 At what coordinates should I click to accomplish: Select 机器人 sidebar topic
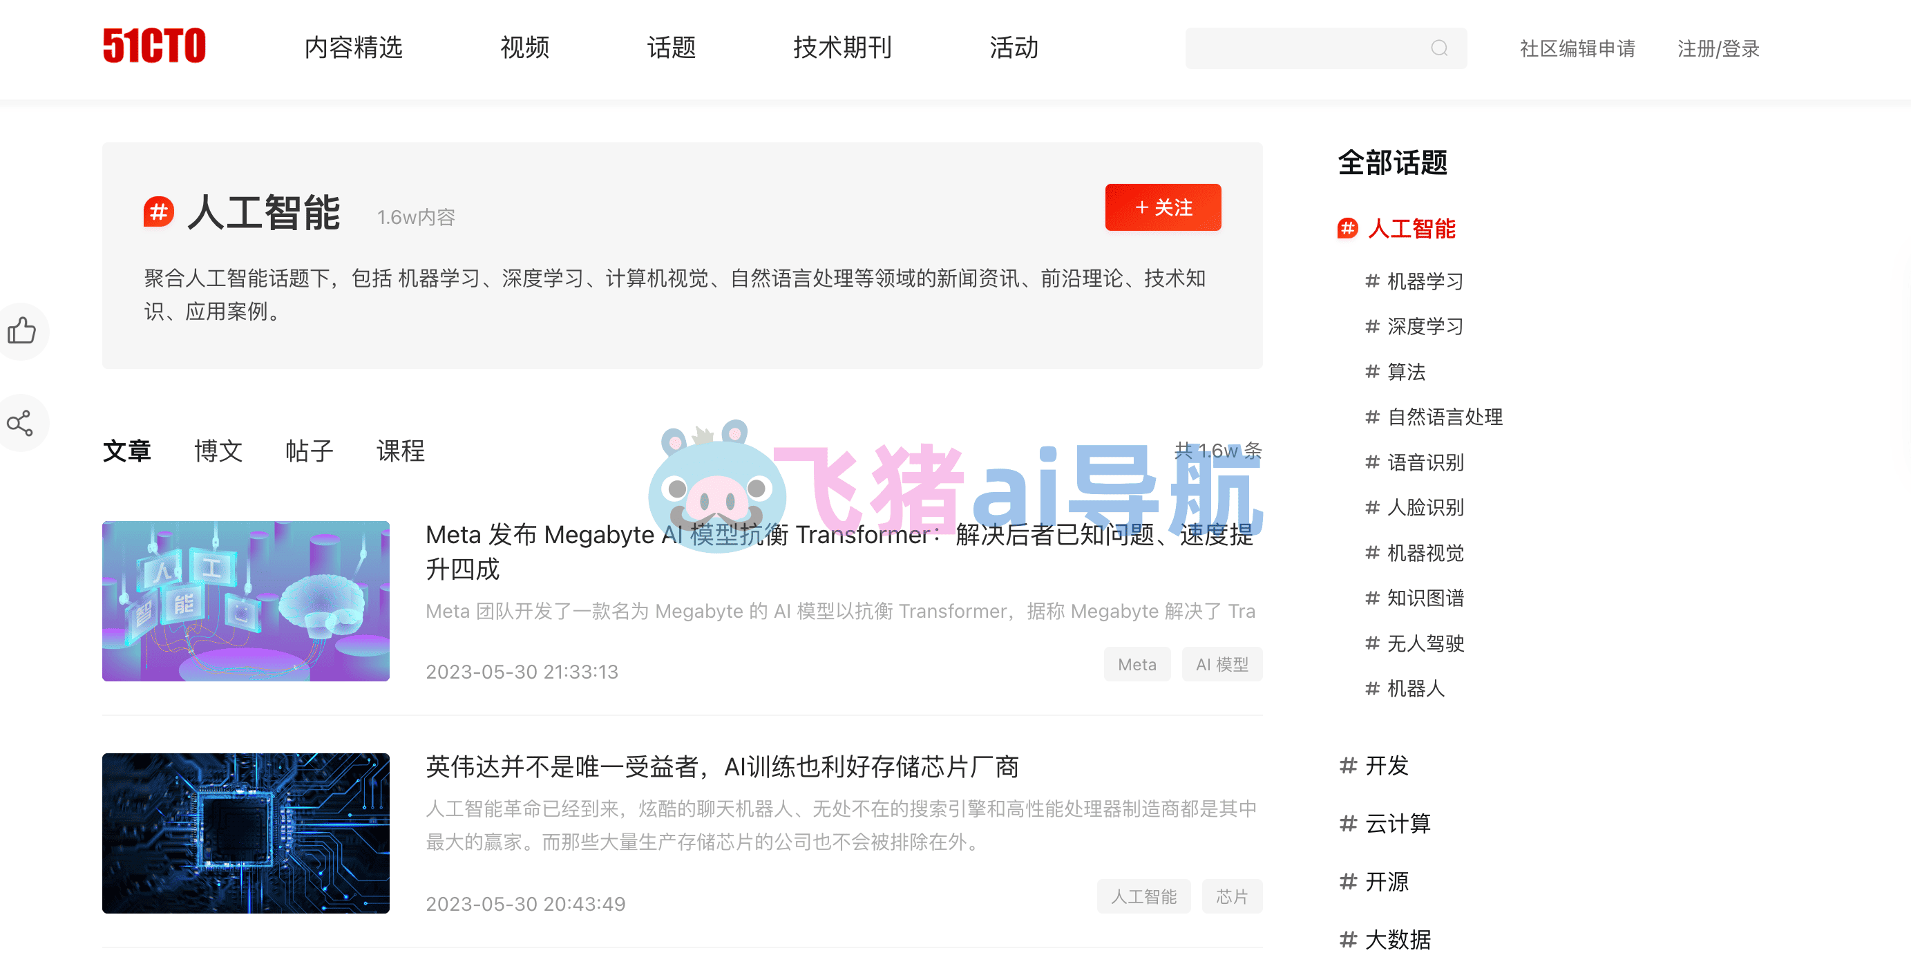point(1416,689)
